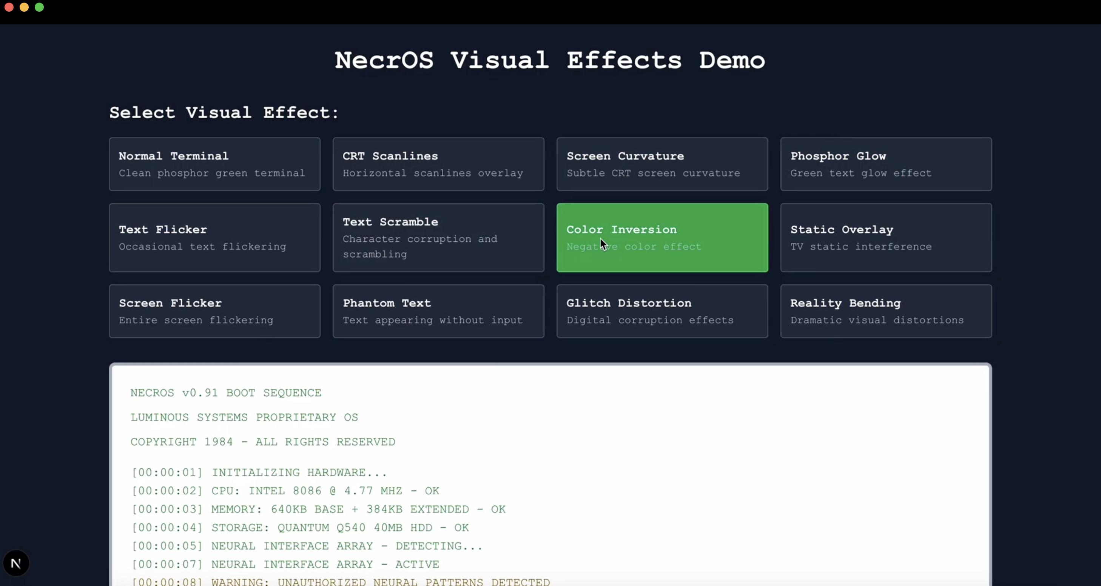Turn on the Text Flicker effect
This screenshot has height=586, width=1101.
point(214,237)
